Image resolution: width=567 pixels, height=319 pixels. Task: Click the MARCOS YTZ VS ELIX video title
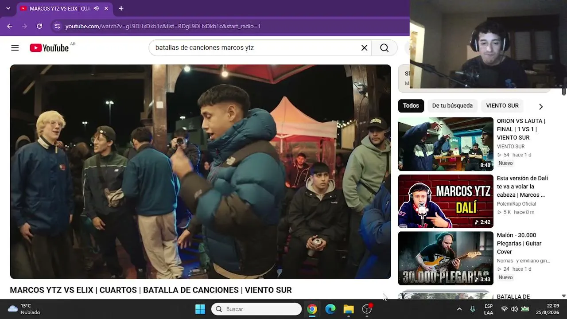[151, 290]
